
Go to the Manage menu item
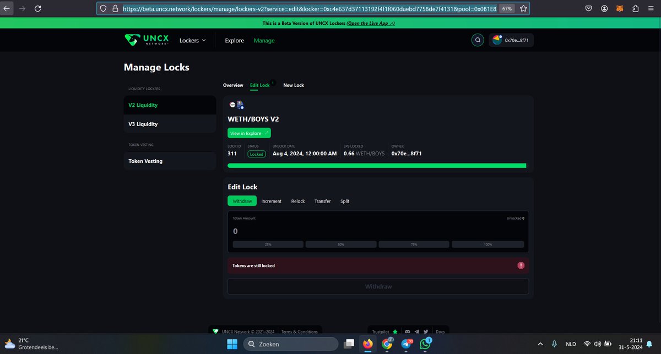pyautogui.click(x=264, y=40)
